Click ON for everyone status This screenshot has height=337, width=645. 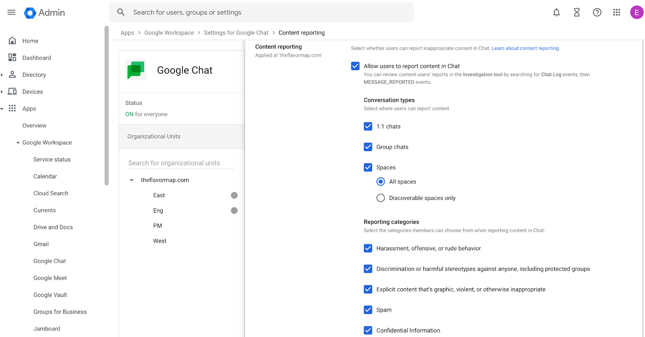(146, 114)
